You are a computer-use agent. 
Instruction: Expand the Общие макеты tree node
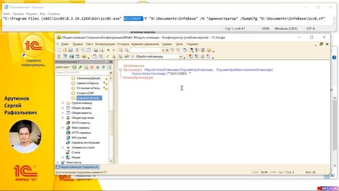[63, 113]
